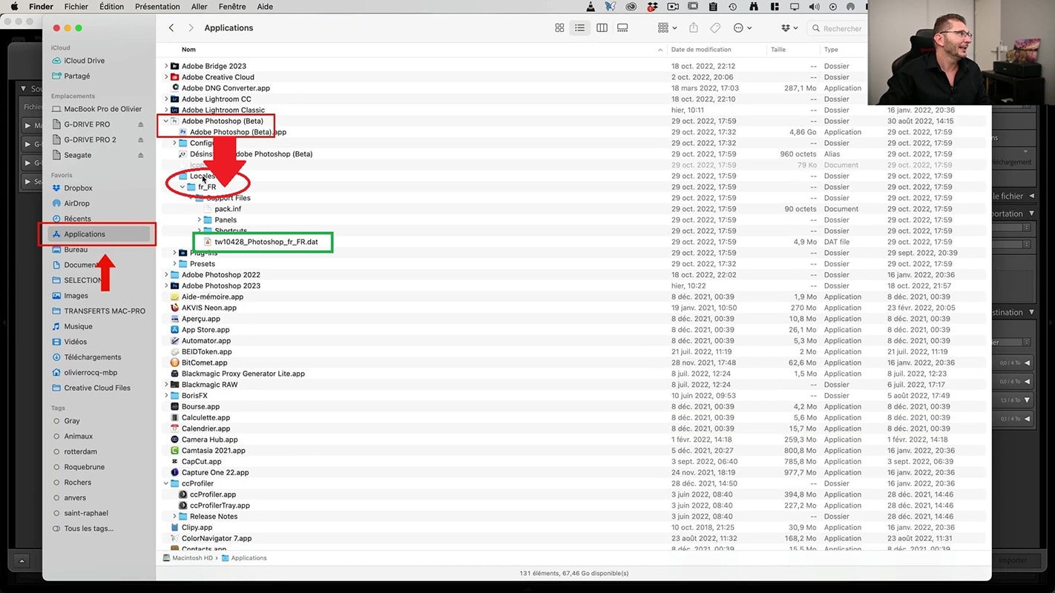Select the App Store.app icon

pos(175,330)
